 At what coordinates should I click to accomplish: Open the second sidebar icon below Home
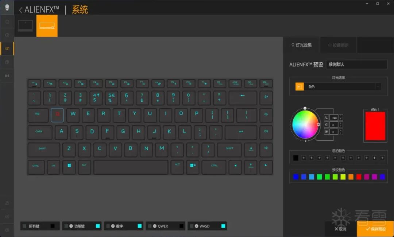7,35
